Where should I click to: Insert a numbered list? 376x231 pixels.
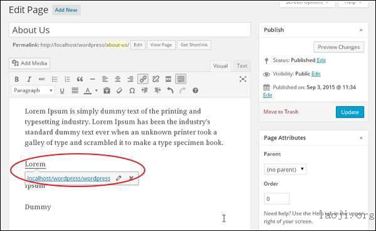click(x=67, y=79)
